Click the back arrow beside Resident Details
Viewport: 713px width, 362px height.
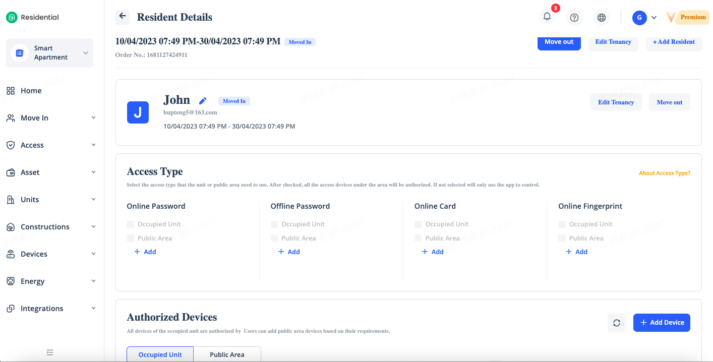pos(122,17)
